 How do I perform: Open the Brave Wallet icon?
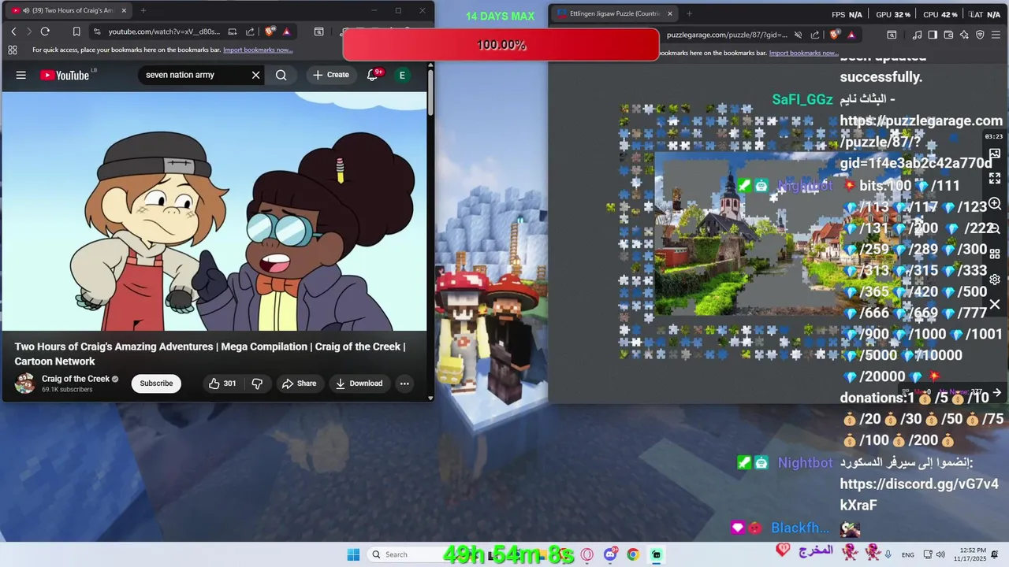tap(948, 35)
